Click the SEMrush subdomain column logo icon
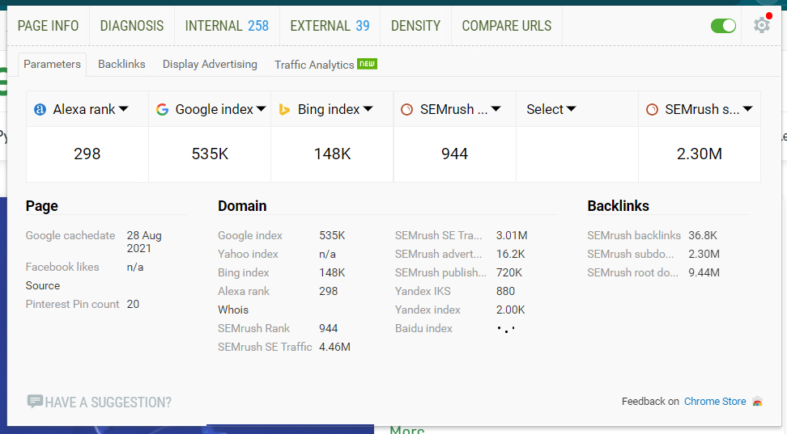This screenshot has height=434, width=787. click(652, 109)
